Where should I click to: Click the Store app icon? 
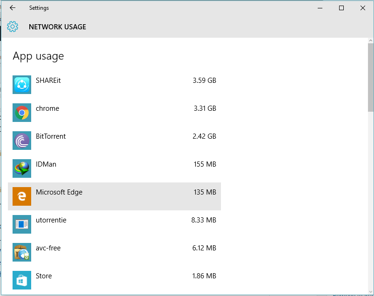22,280
